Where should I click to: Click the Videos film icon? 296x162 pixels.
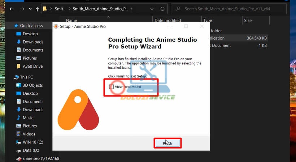19,134
